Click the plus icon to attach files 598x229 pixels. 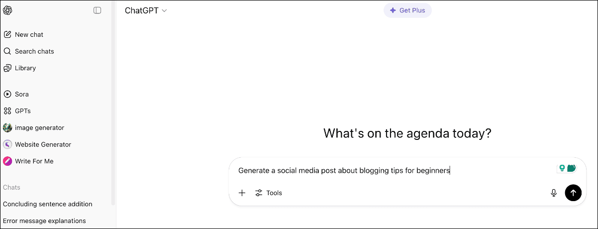point(242,193)
